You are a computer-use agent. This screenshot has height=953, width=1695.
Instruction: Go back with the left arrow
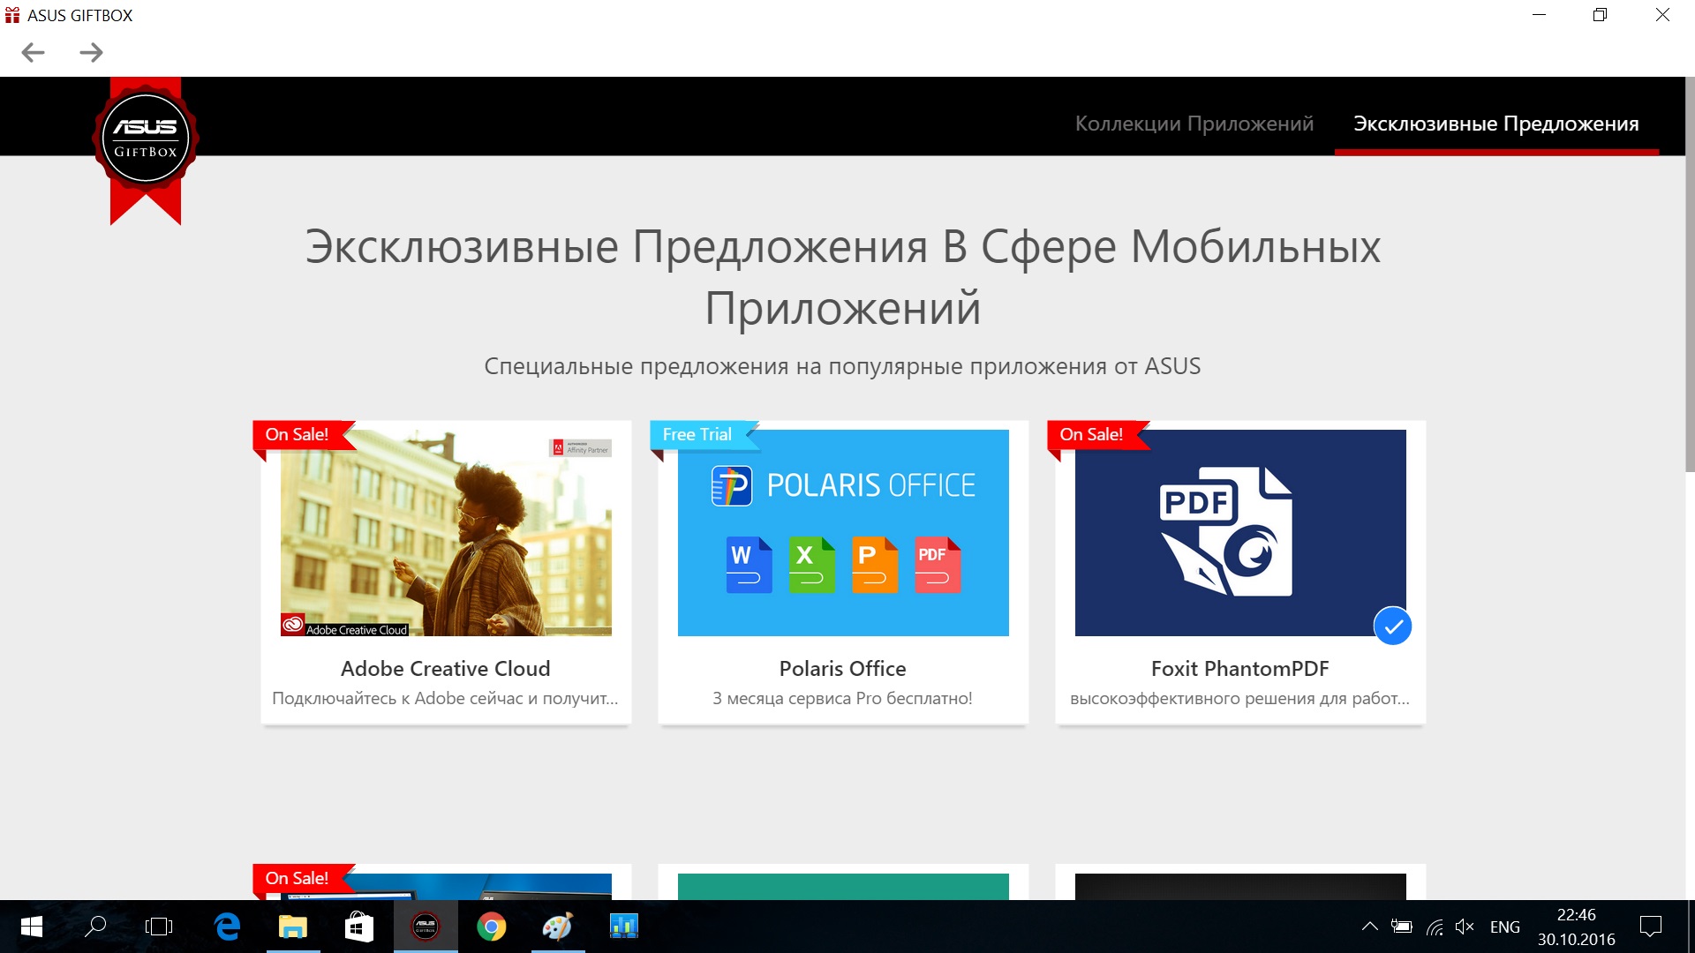33,53
